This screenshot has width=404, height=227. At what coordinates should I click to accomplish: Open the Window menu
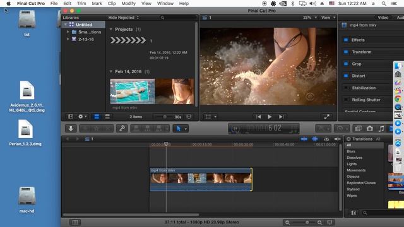(165, 3)
